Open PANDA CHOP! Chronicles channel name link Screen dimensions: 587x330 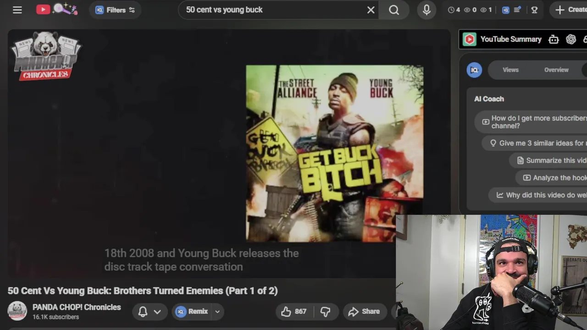pos(77,307)
